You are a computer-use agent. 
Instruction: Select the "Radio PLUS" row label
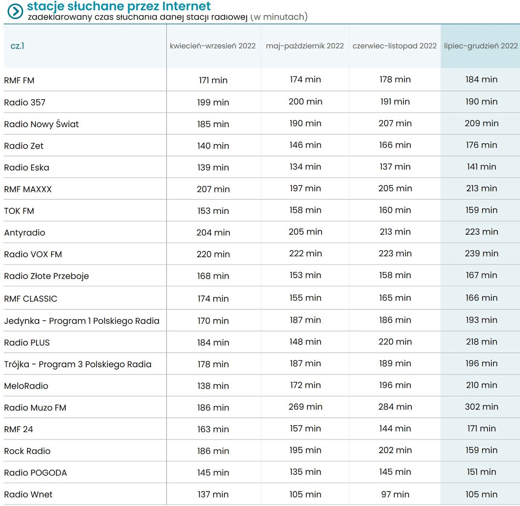click(x=27, y=343)
